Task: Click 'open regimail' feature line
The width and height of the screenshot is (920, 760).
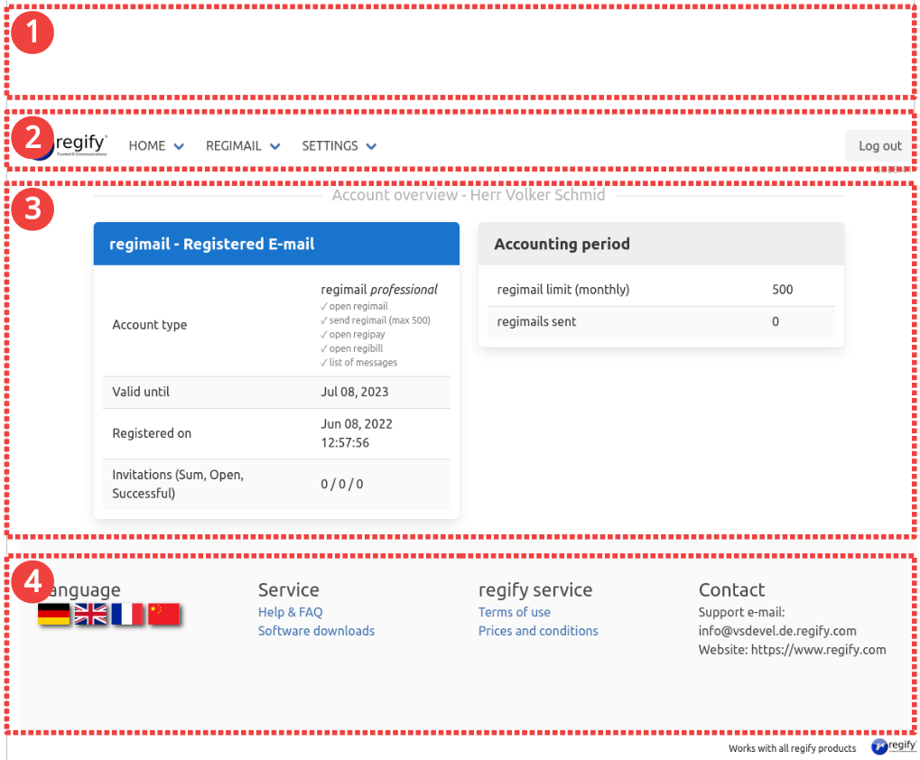Action: click(354, 306)
